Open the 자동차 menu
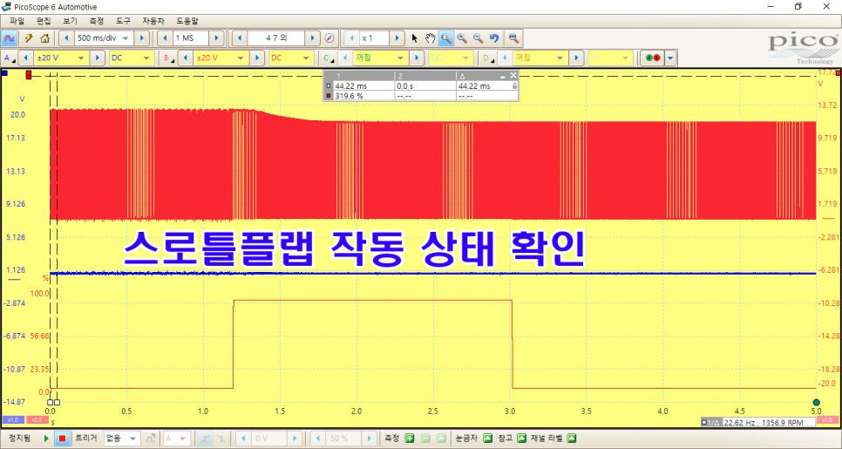This screenshot has height=449, width=842. [153, 22]
